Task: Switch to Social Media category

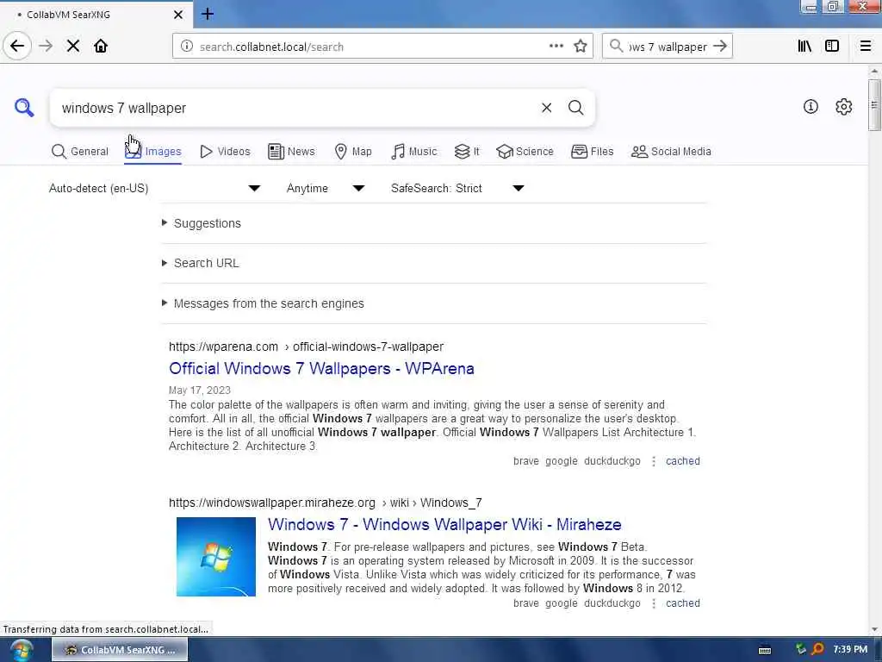Action: pyautogui.click(x=671, y=152)
